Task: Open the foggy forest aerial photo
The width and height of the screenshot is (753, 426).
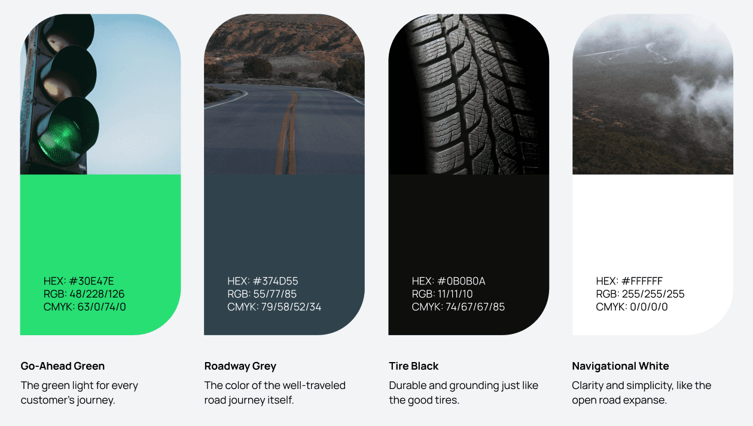Action: click(x=653, y=94)
